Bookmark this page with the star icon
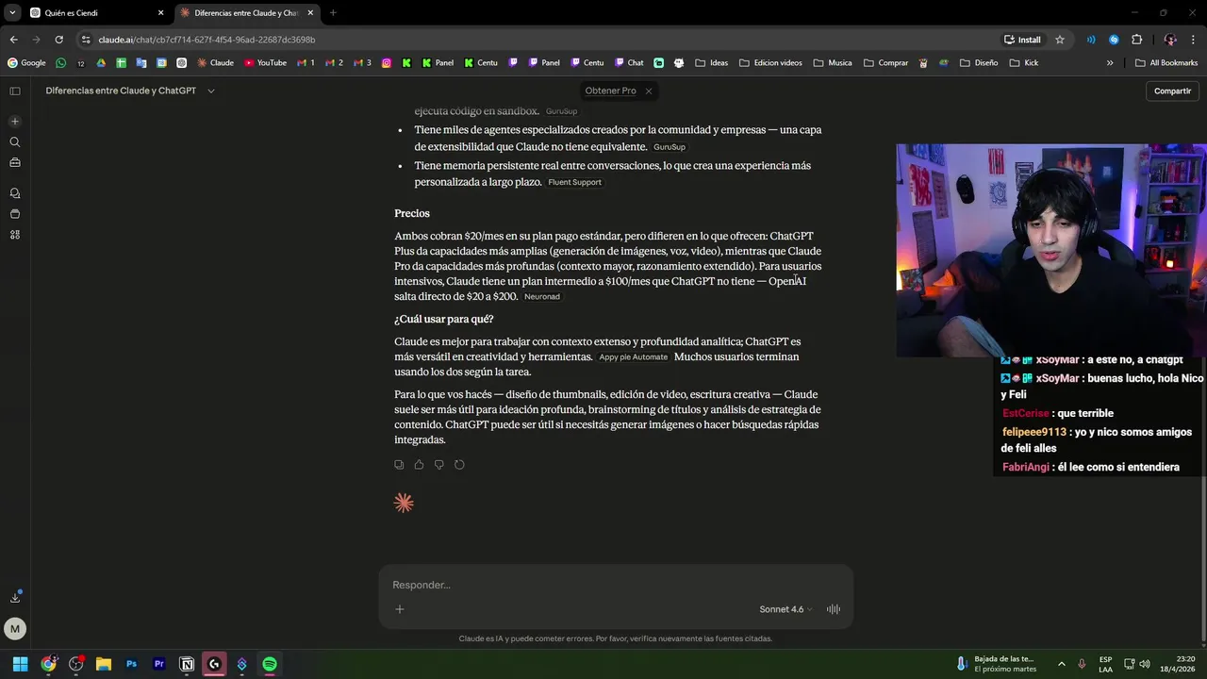Viewport: 1207px width, 679px height. (x=1060, y=40)
